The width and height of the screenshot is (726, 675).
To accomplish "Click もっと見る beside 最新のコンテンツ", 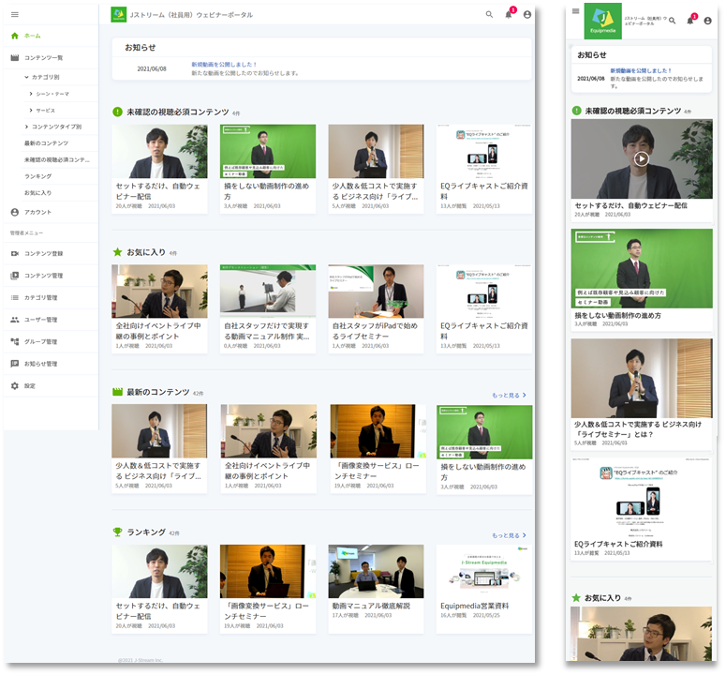I will click(x=509, y=396).
